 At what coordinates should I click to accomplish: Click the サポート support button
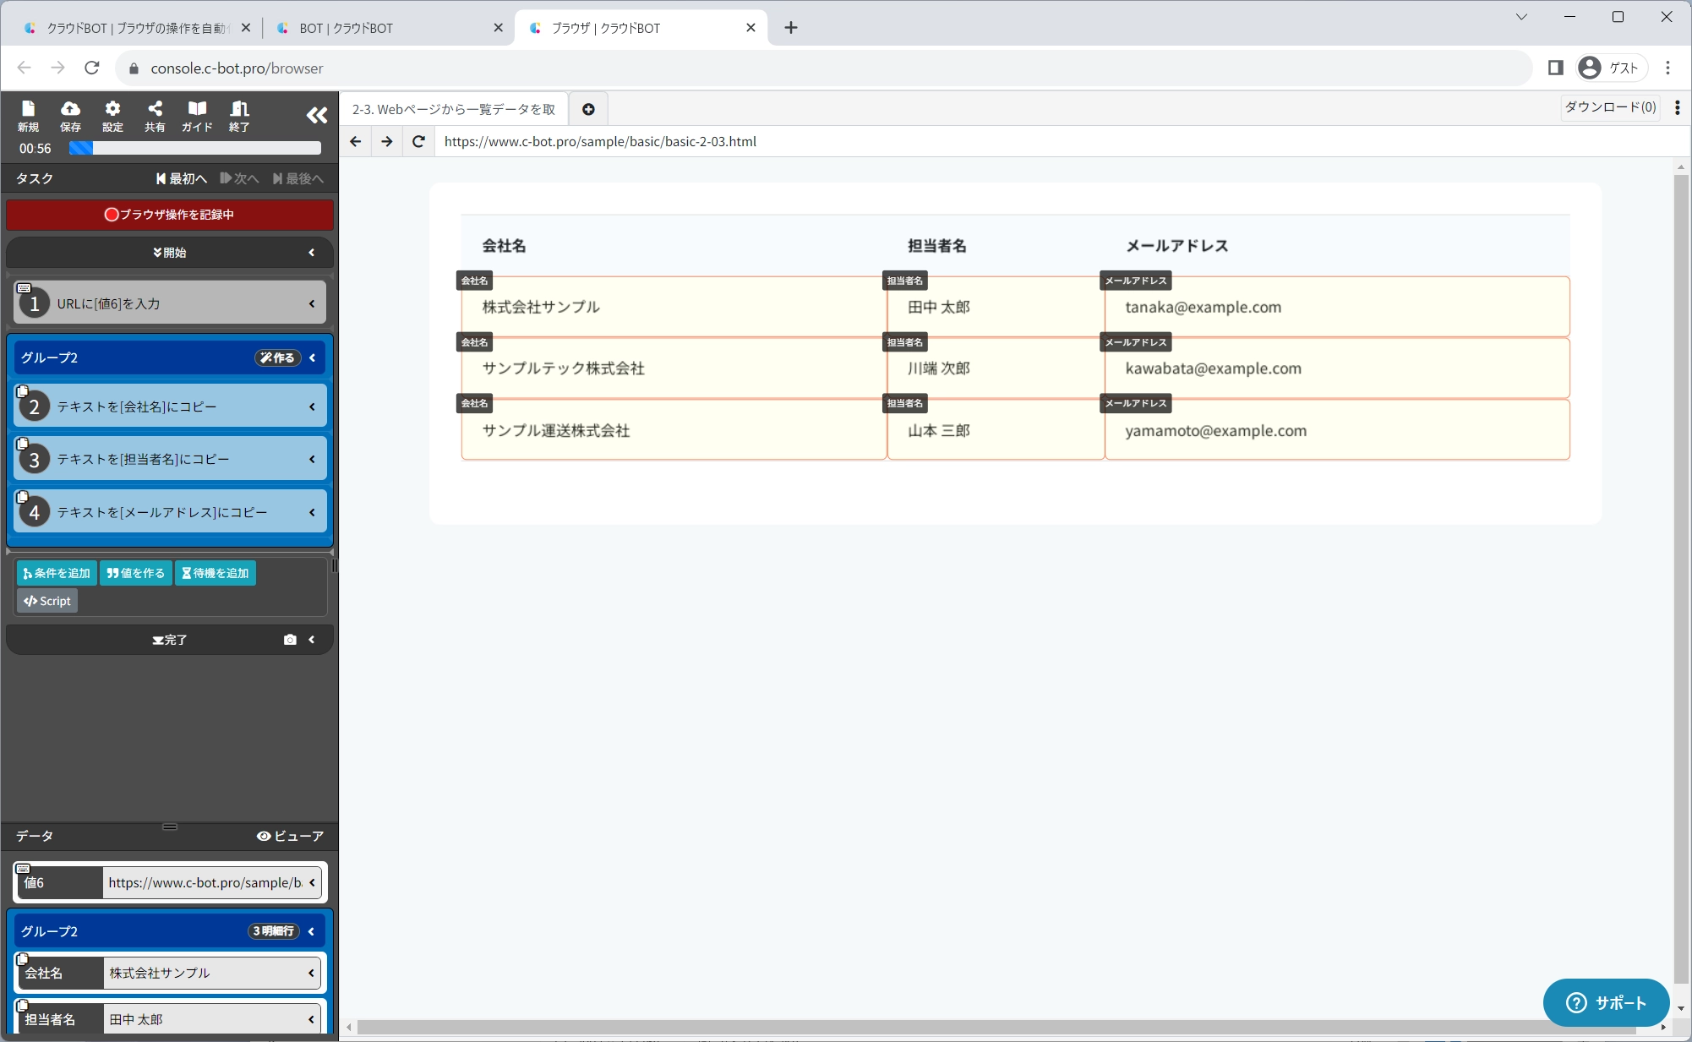(1605, 1002)
